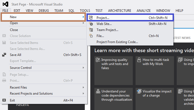Open Visualize the impact of a change video

pos(155,99)
